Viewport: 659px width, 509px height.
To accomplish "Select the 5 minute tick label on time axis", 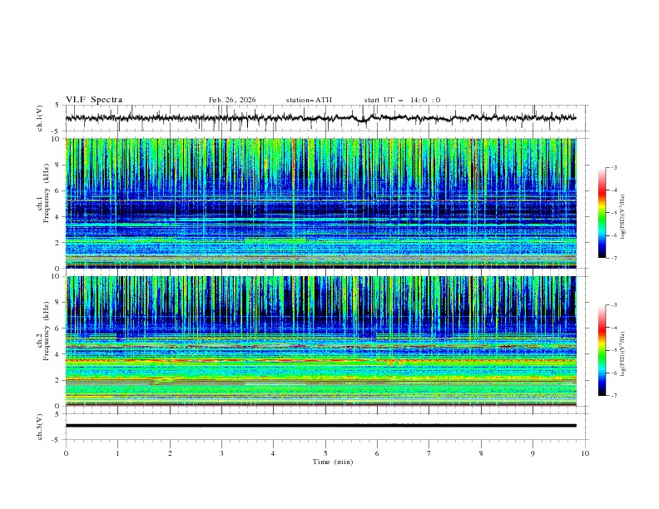I will (x=325, y=452).
